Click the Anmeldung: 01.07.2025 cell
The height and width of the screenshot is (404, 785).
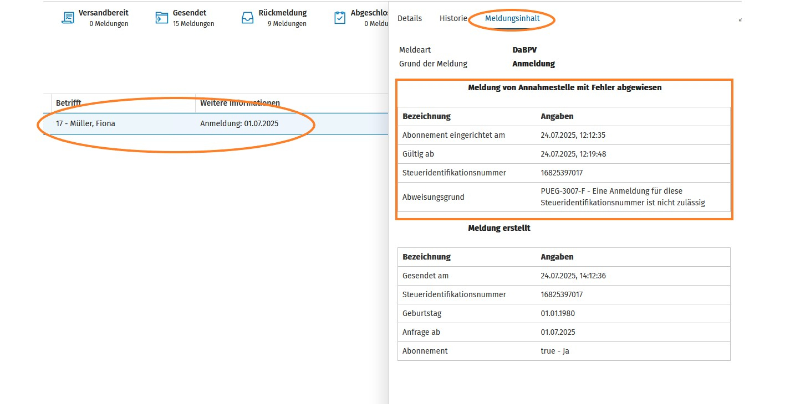[x=239, y=123]
